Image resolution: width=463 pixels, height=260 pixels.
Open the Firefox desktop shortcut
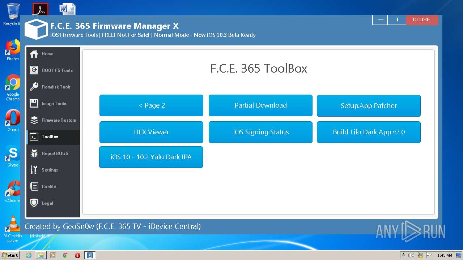[13, 50]
